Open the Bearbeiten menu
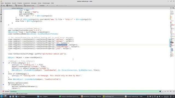Viewport: 175px width, 98px height. (x=8, y=3)
